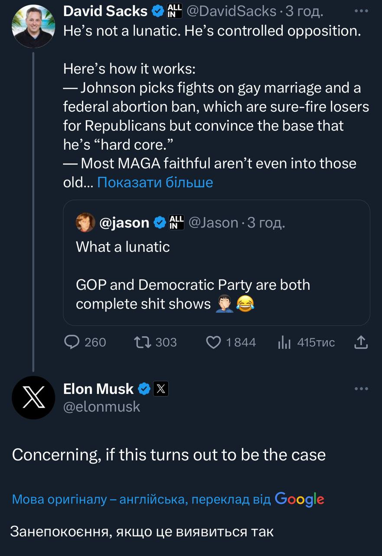
Task: Open Elon Musk's X logo avatar
Action: pos(33,397)
